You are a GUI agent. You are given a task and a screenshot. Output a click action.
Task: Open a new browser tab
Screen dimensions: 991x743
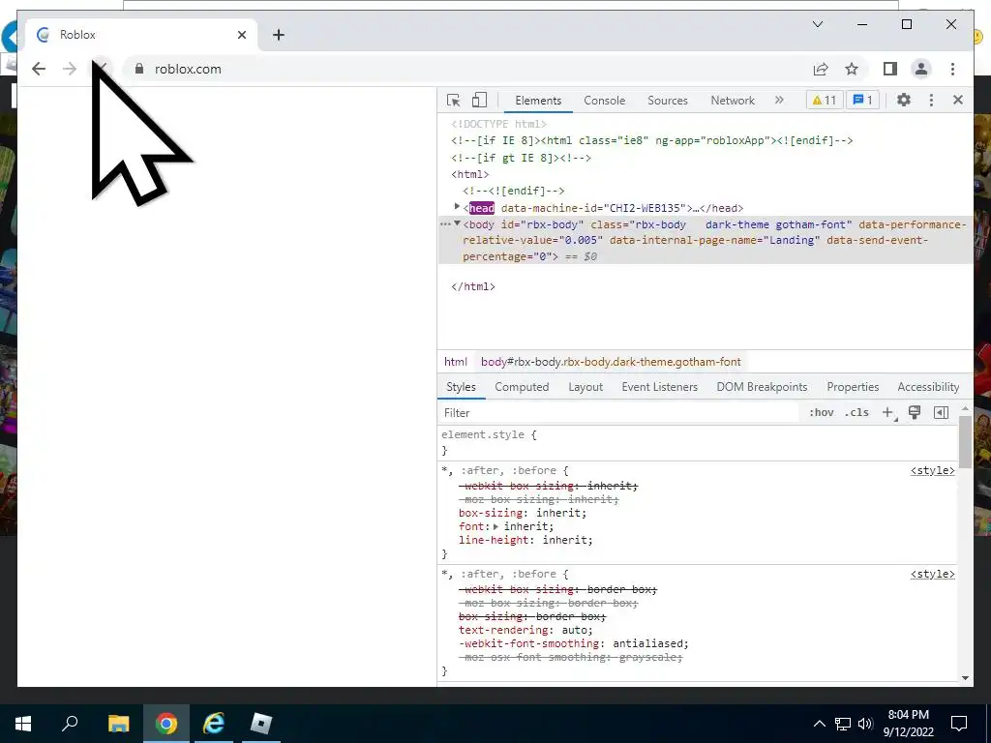[278, 35]
